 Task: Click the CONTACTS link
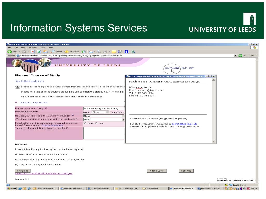point(172,68)
